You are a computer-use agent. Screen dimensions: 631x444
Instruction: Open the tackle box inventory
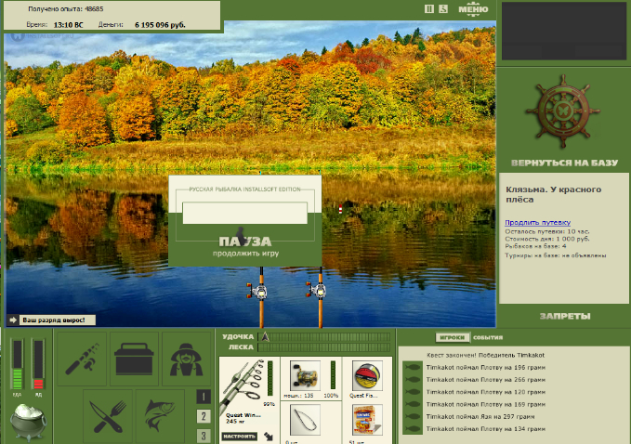click(x=134, y=359)
